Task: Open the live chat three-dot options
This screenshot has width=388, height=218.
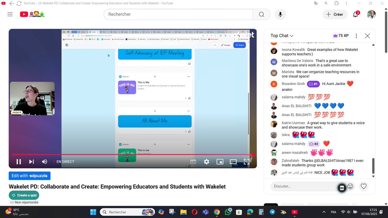Action: coord(357,36)
